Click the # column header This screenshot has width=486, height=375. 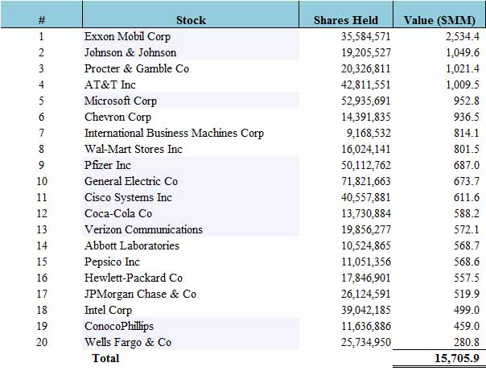click(x=40, y=20)
